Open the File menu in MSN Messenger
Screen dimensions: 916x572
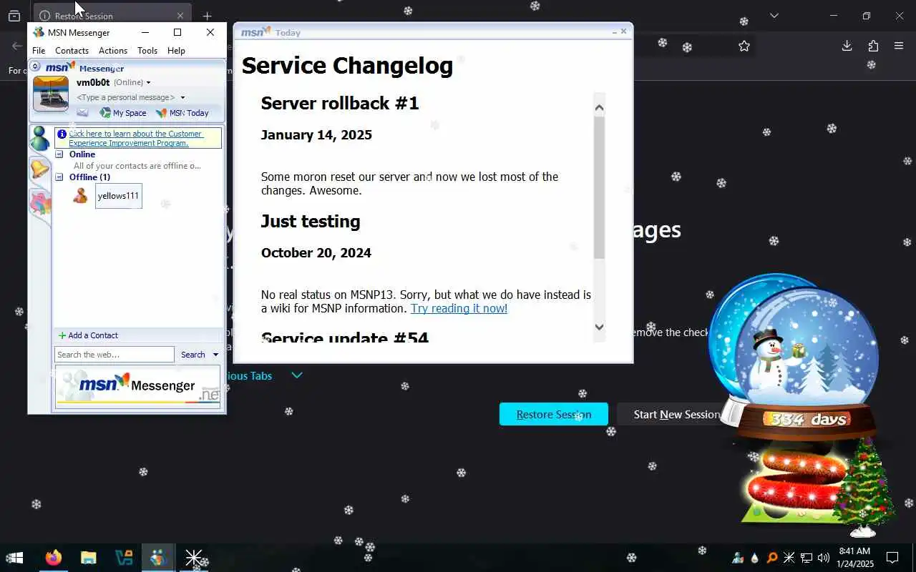click(x=39, y=51)
